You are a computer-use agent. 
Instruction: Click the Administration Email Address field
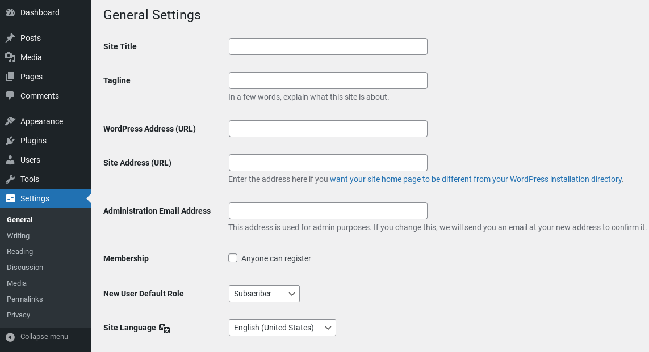(x=328, y=211)
